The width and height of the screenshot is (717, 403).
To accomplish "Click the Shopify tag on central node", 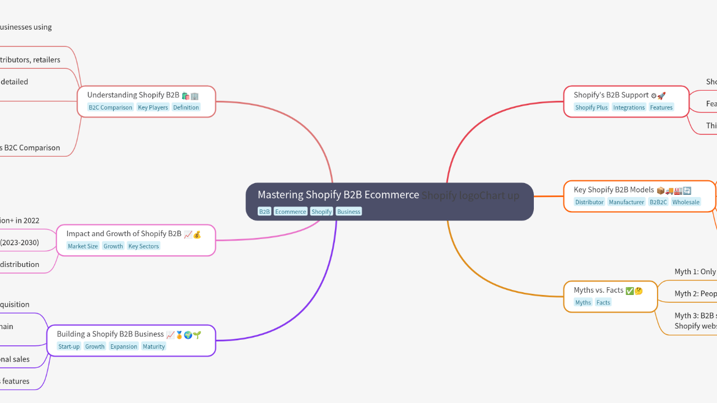I will pyautogui.click(x=322, y=212).
